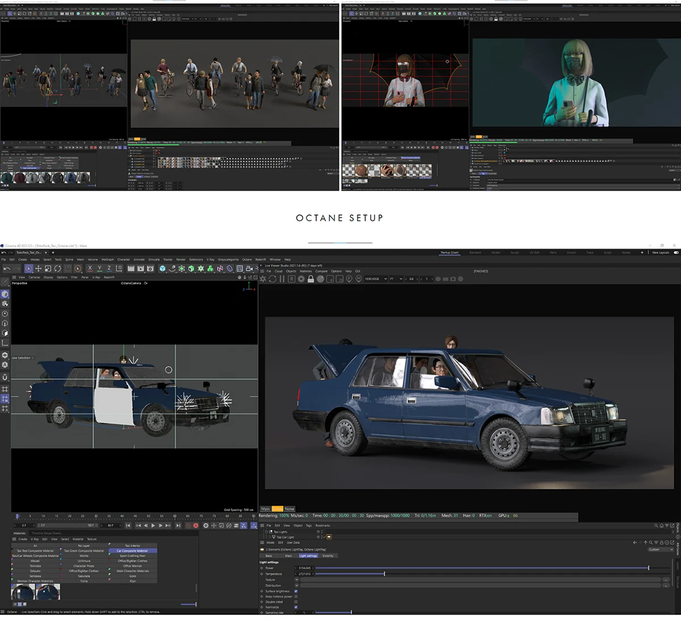Viewport: 681px width, 622px height.
Task: Pause the Octane Live Viewer render
Action: tap(282, 279)
